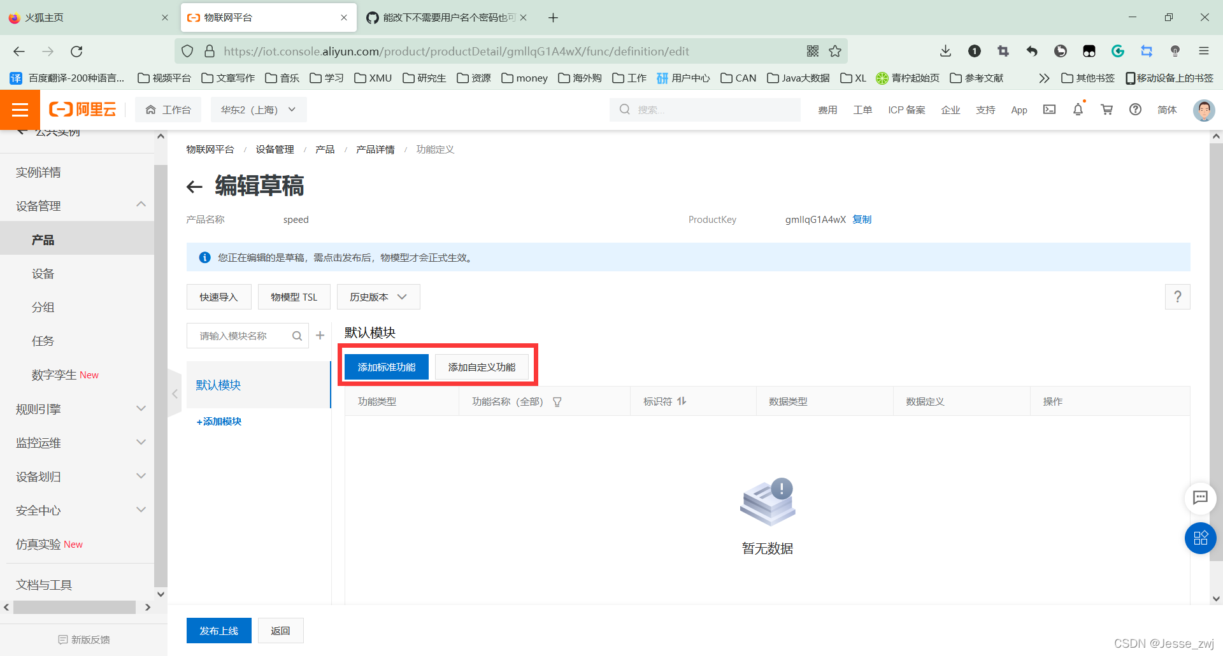Collapse the sidebar with the arrow handle
1223x656 pixels.
175,394
